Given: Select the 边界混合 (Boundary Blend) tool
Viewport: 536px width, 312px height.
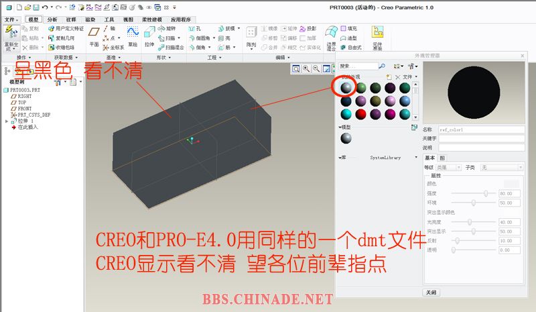Looking at the screenshot, I should 331,38.
